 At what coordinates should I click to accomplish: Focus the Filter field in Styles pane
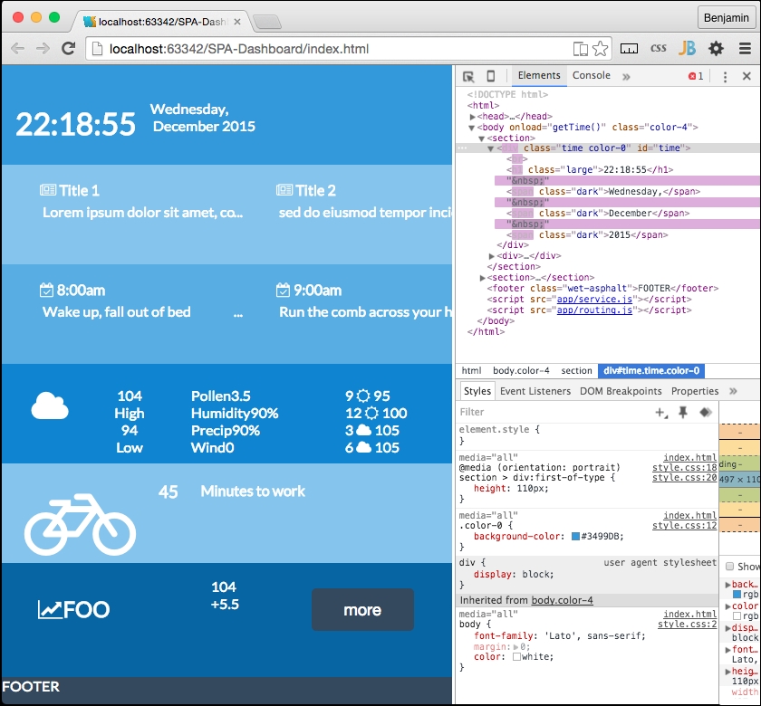click(x=553, y=412)
